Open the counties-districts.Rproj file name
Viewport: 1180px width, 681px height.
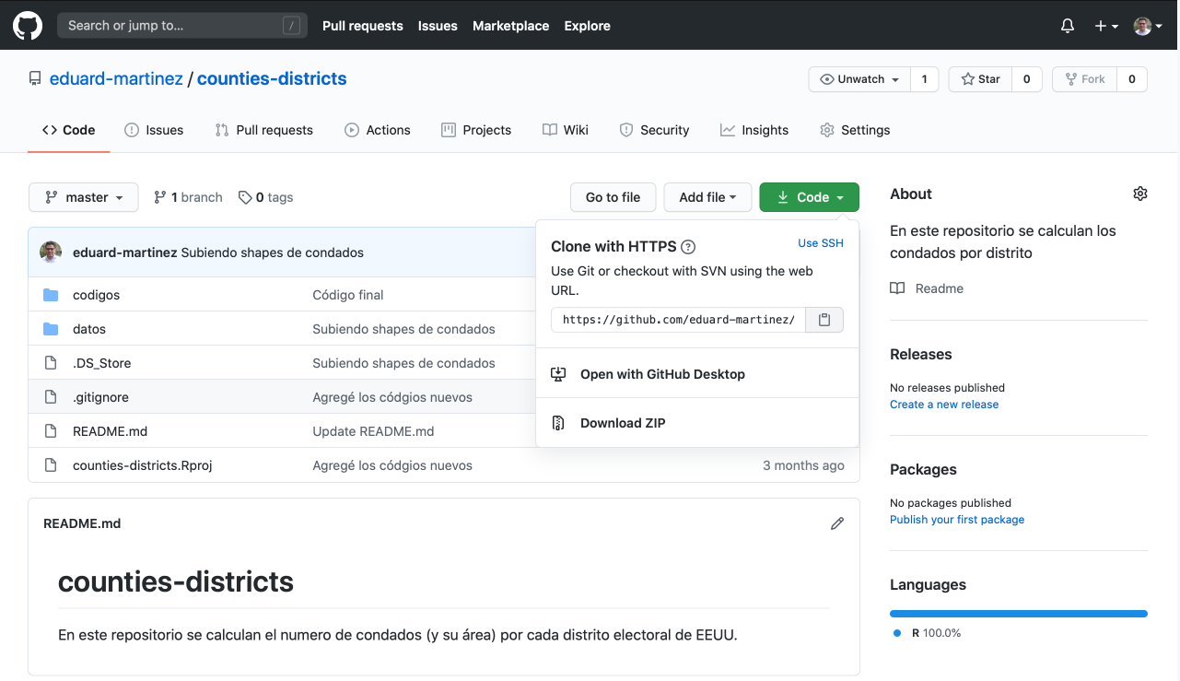[143, 465]
